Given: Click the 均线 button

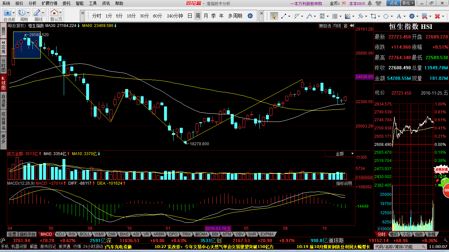Looking at the screenshot, I should click(337, 26).
